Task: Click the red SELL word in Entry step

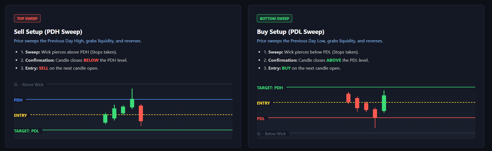Action: 44,68
